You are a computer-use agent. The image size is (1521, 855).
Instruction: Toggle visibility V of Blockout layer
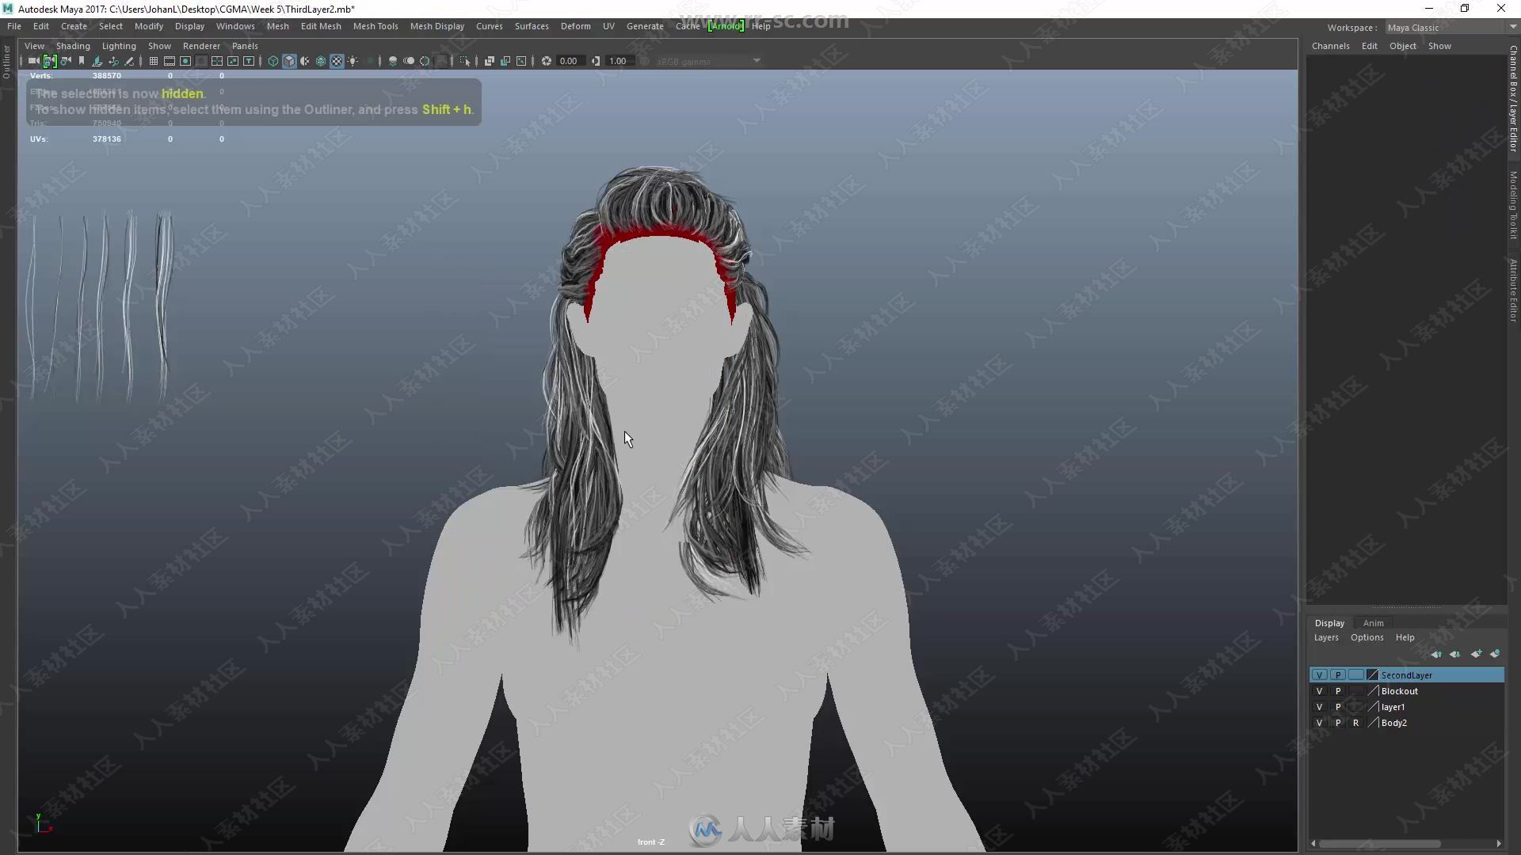click(1319, 691)
